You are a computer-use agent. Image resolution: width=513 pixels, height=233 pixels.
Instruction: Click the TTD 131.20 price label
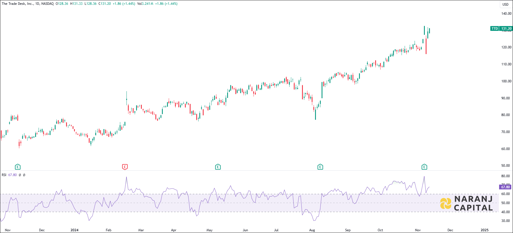pyautogui.click(x=501, y=29)
